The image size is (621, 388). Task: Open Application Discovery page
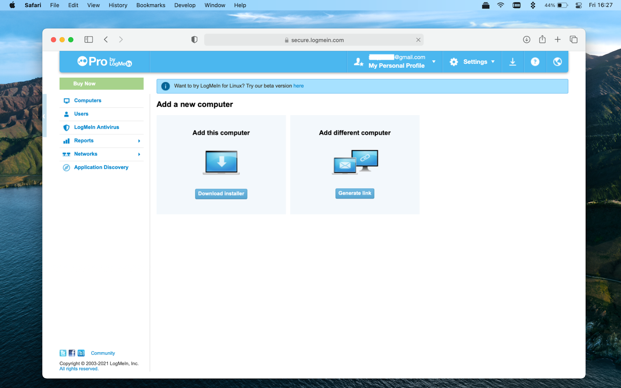click(101, 168)
